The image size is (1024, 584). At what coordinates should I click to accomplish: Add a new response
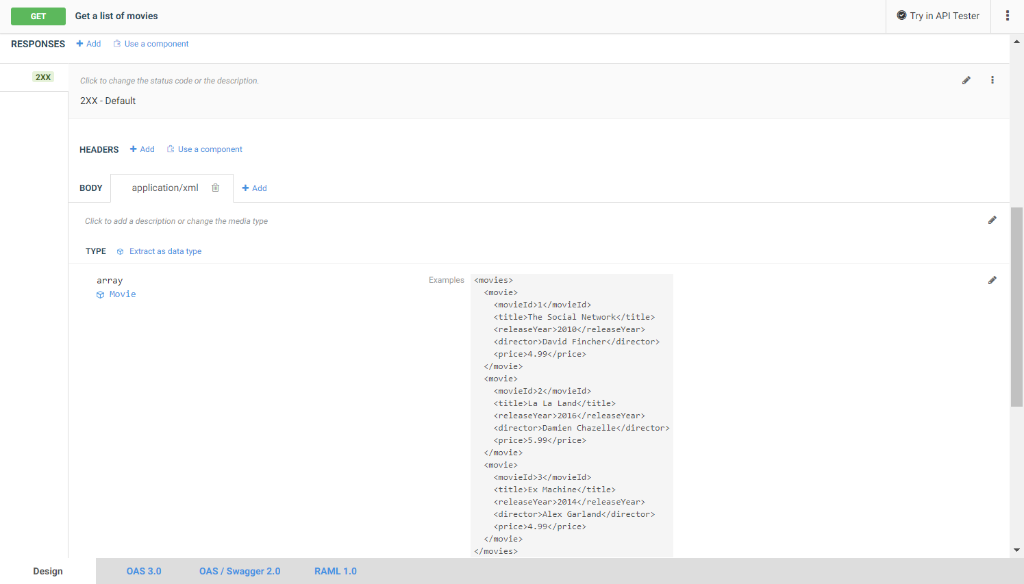[88, 44]
